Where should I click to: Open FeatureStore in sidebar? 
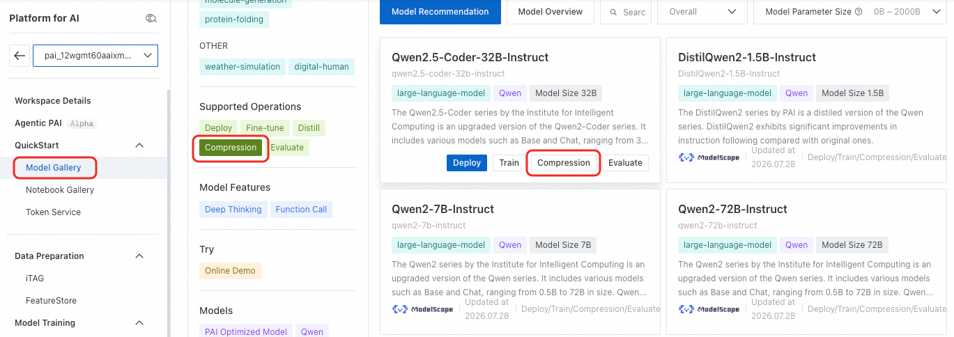coord(51,301)
